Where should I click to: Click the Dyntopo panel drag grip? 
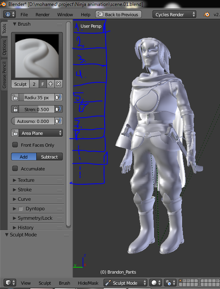point(60,209)
